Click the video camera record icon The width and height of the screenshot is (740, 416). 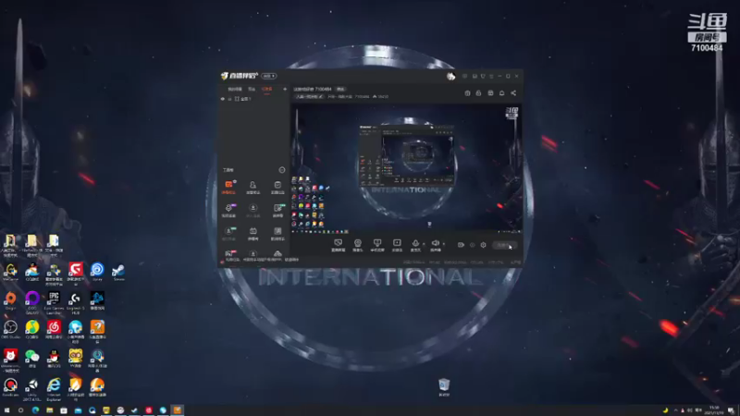pyautogui.click(x=461, y=245)
